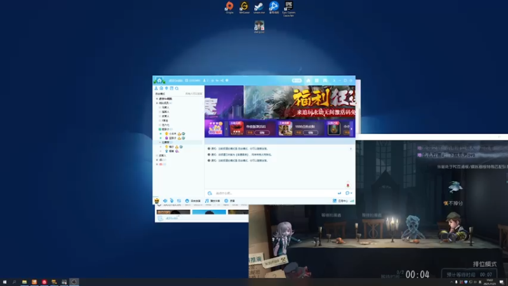Click the estimated wait time box in game
The image size is (508, 286).
[x=469, y=274]
